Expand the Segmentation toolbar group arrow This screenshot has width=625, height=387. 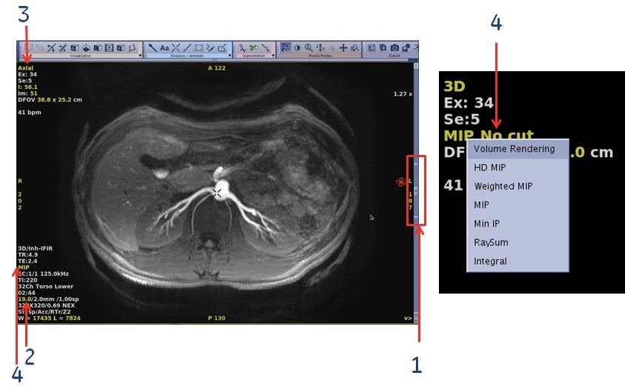coord(271,56)
